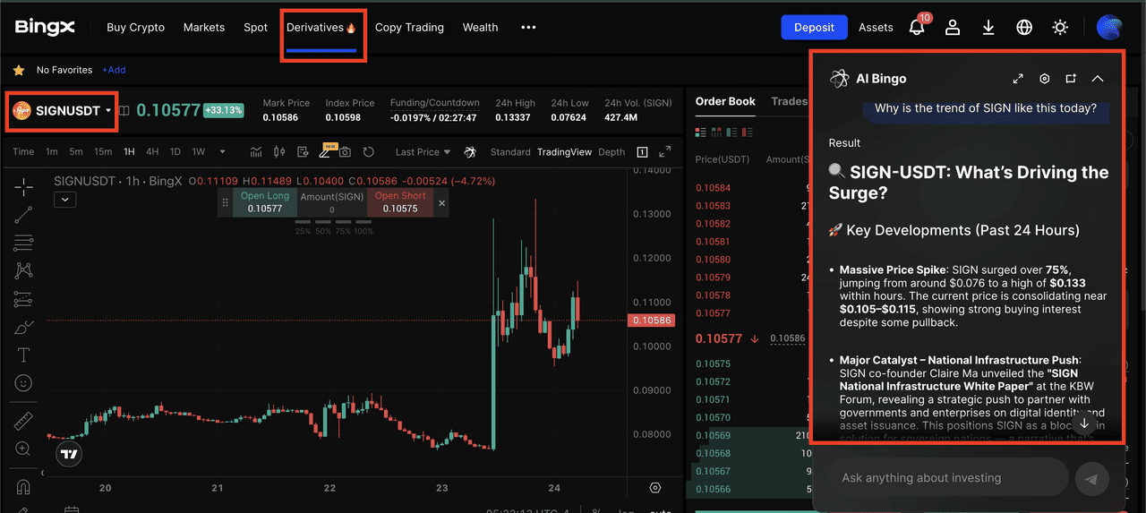
Task: Select the trend line drawing tool
Action: pyautogui.click(x=24, y=215)
